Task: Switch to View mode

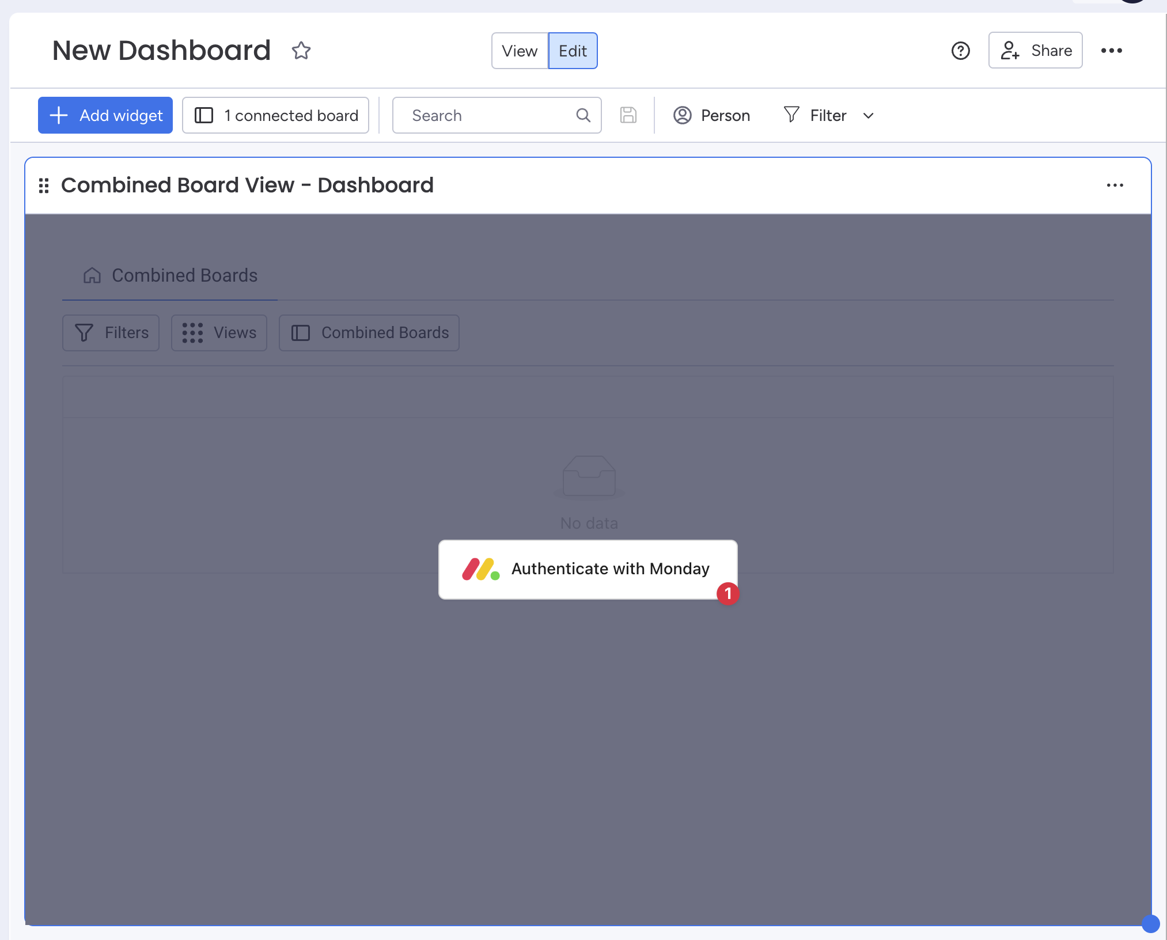Action: (x=520, y=51)
